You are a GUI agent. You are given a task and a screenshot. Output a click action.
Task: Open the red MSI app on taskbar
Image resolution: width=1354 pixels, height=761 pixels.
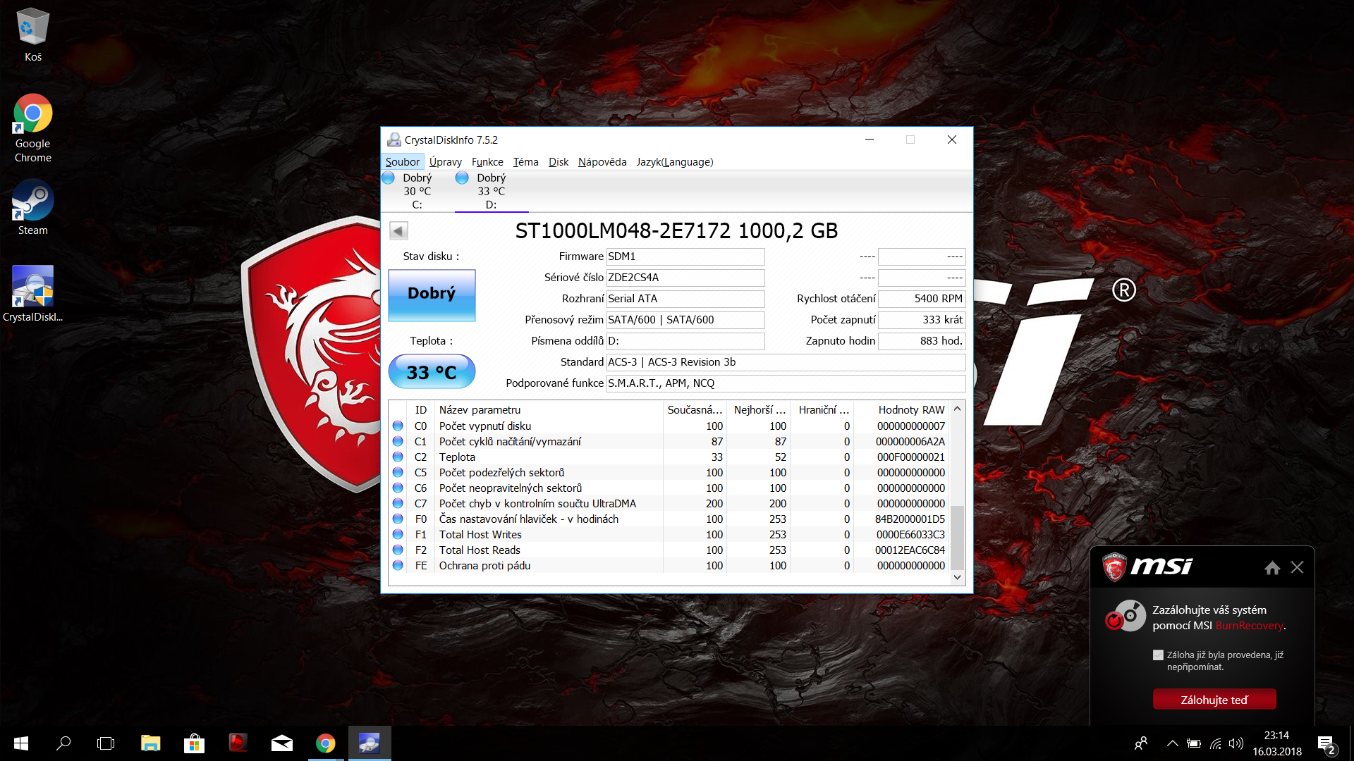(x=238, y=743)
